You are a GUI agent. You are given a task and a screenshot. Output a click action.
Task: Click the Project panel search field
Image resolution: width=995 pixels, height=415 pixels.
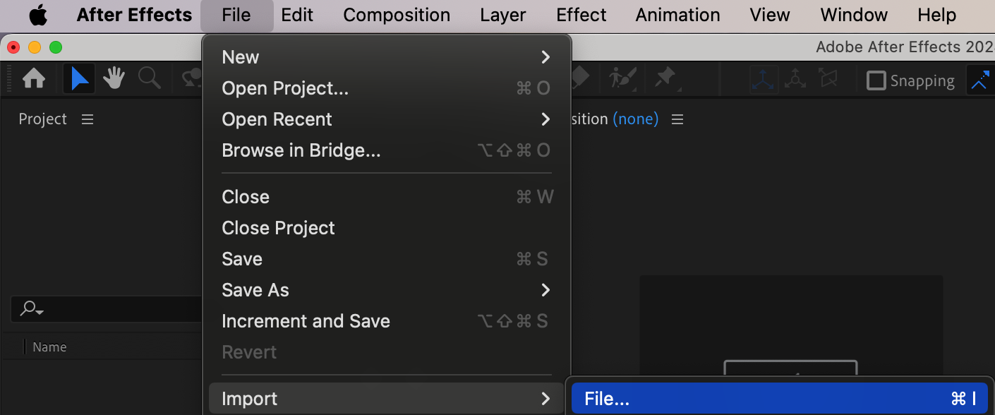(106, 308)
